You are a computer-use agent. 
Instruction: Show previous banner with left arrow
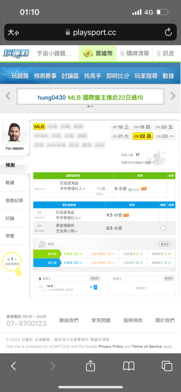tap(8, 96)
